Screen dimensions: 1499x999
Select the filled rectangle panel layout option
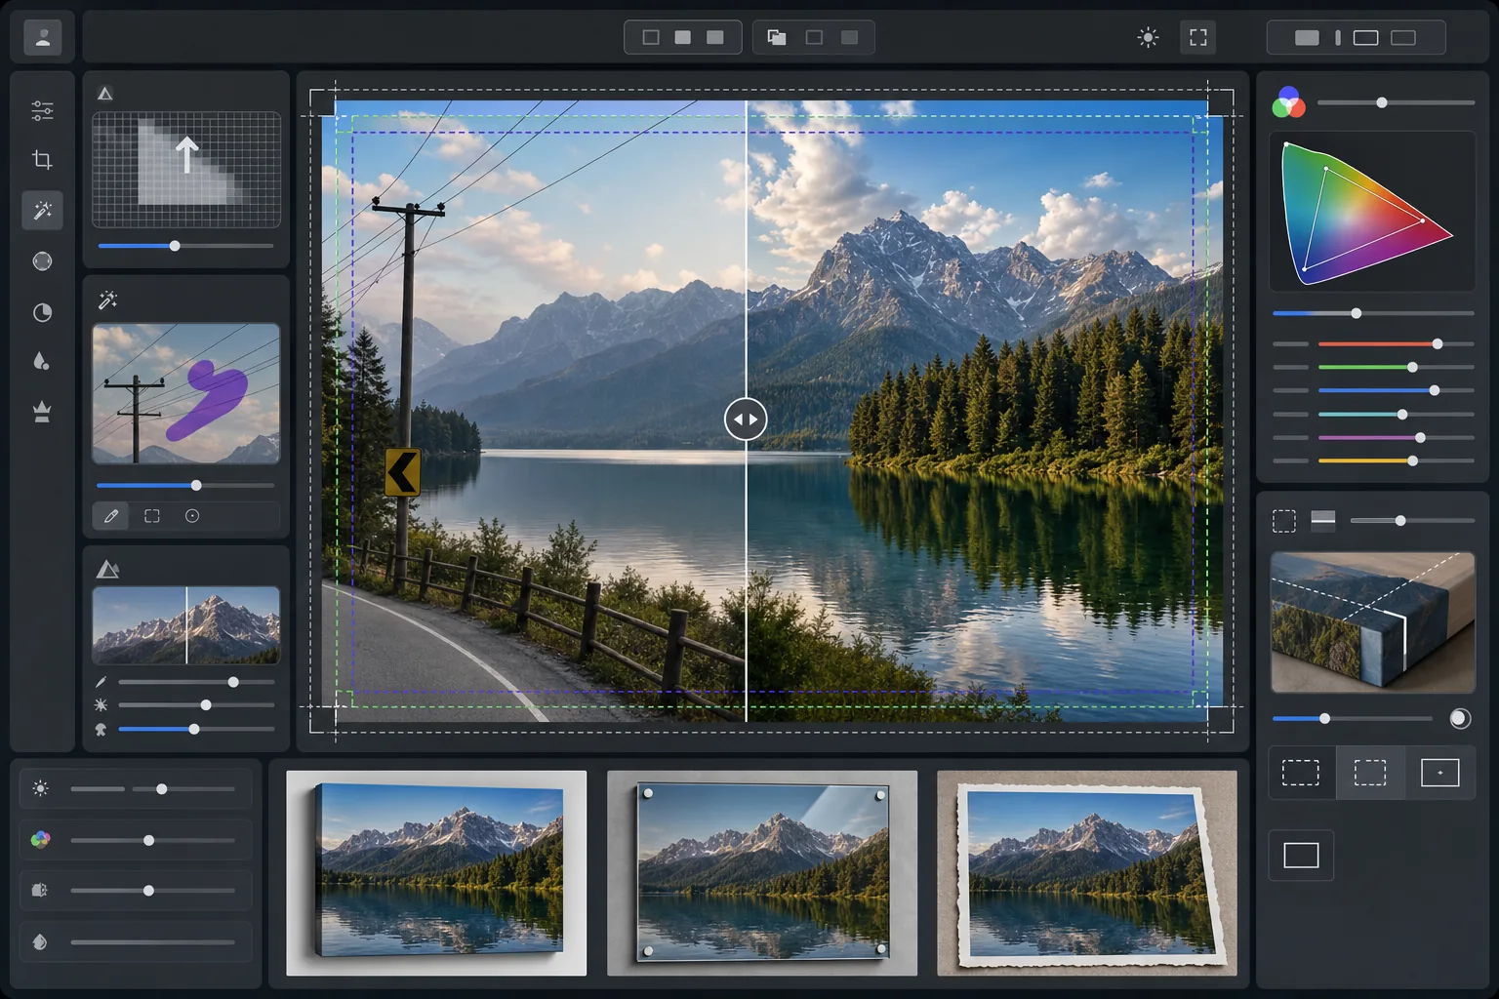click(x=1307, y=38)
